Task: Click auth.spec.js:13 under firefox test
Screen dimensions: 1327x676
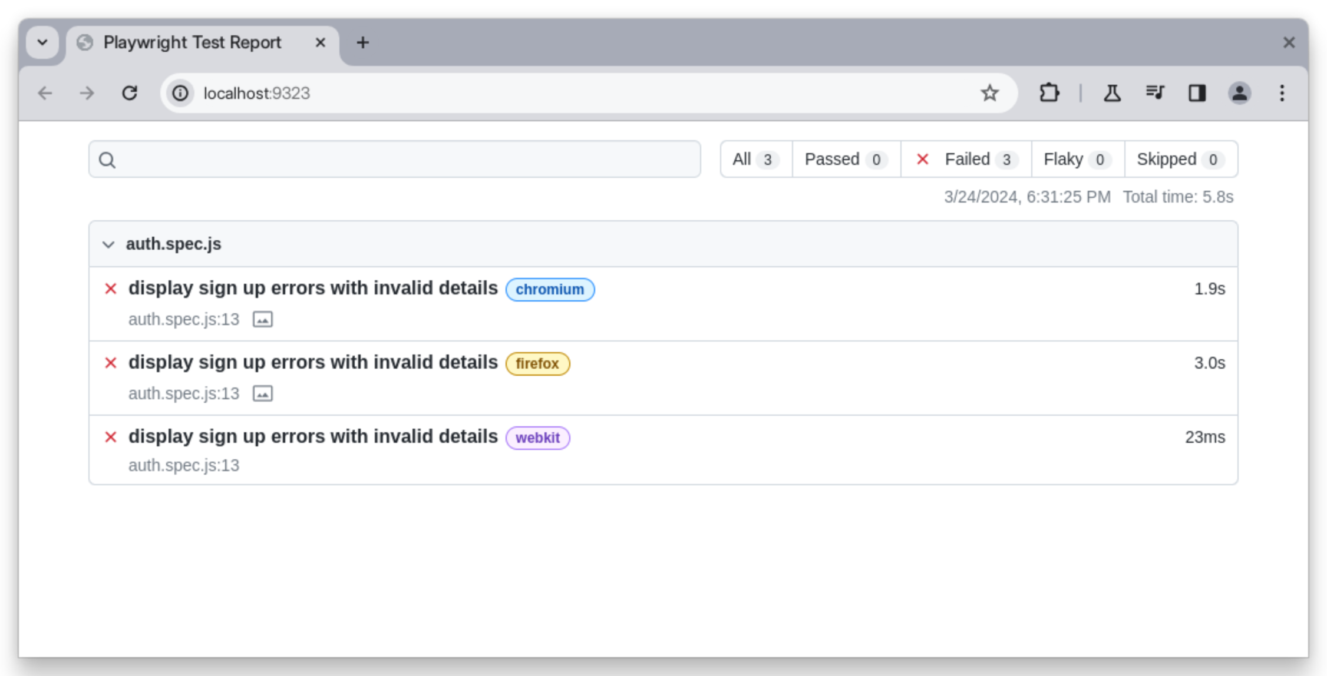Action: coord(184,393)
